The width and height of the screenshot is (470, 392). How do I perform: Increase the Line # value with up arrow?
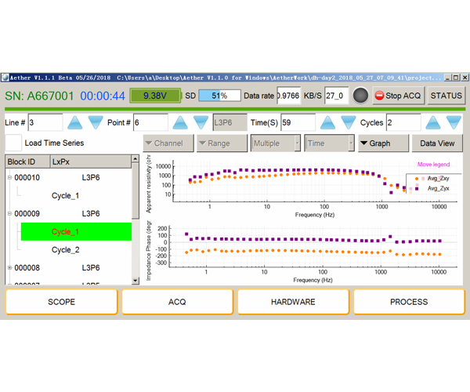(74, 122)
